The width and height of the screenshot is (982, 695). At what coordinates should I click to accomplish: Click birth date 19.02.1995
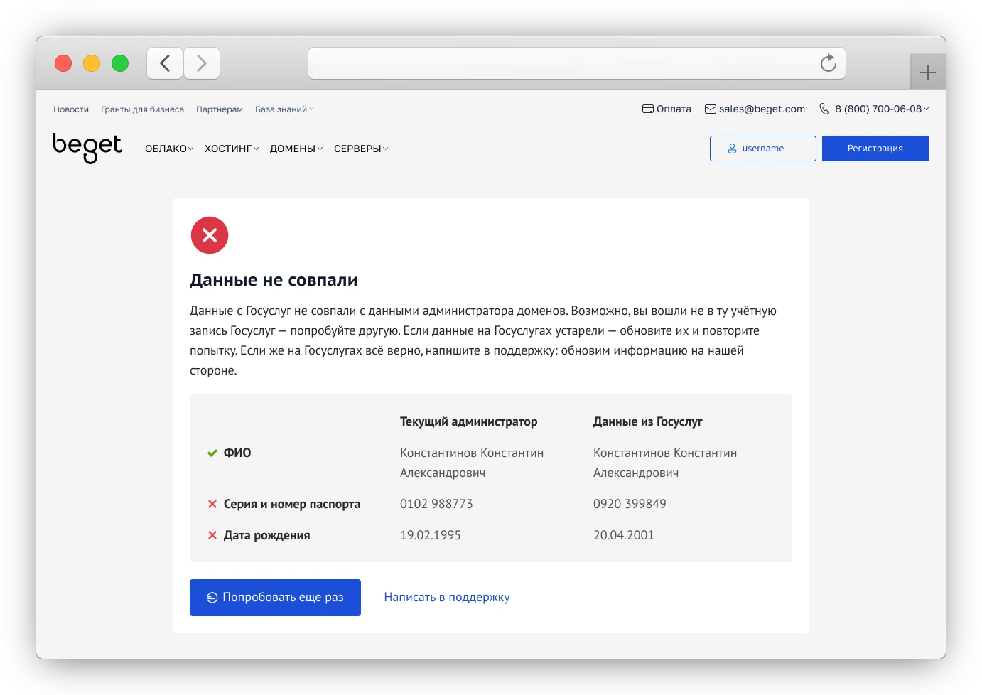coord(431,535)
